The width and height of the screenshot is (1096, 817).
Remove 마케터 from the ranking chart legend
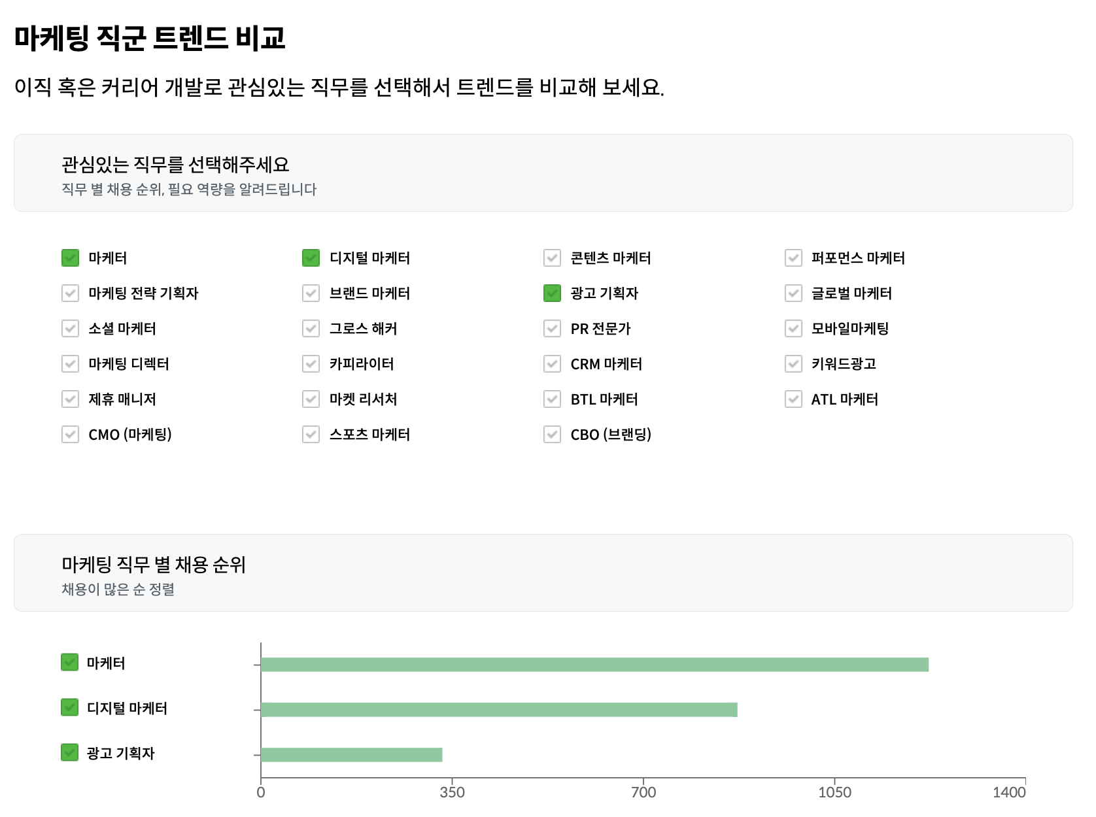(69, 663)
